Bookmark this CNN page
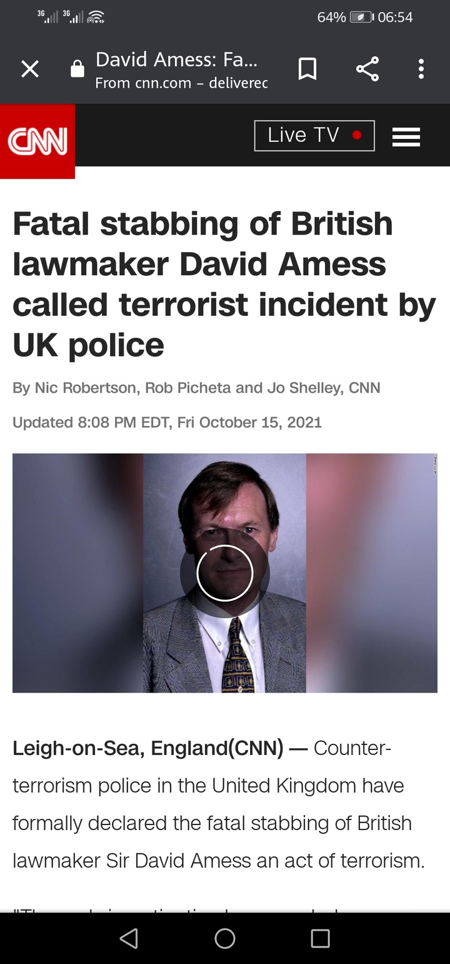The height and width of the screenshot is (964, 450). (307, 69)
